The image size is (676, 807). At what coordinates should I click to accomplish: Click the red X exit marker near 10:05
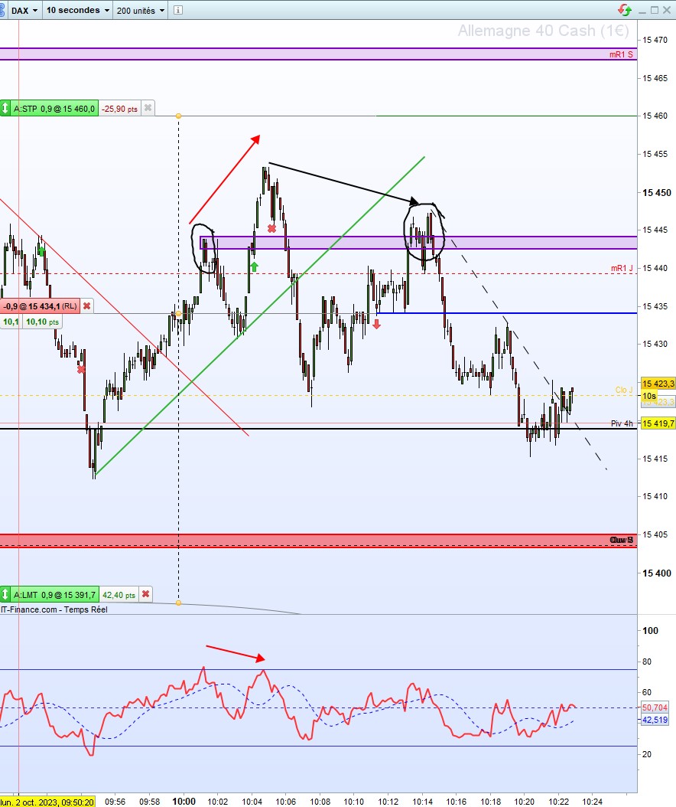pyautogui.click(x=271, y=228)
